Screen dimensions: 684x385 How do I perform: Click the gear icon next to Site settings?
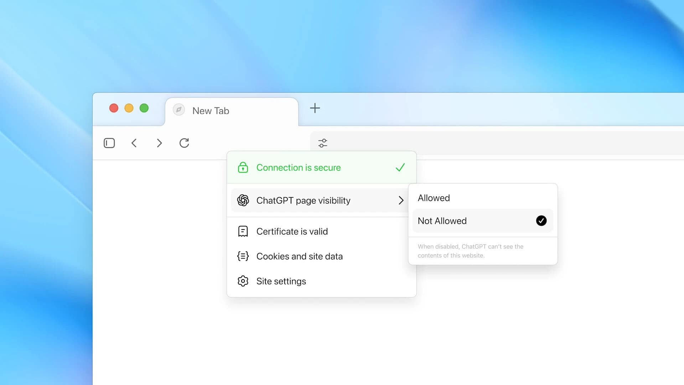pos(243,281)
